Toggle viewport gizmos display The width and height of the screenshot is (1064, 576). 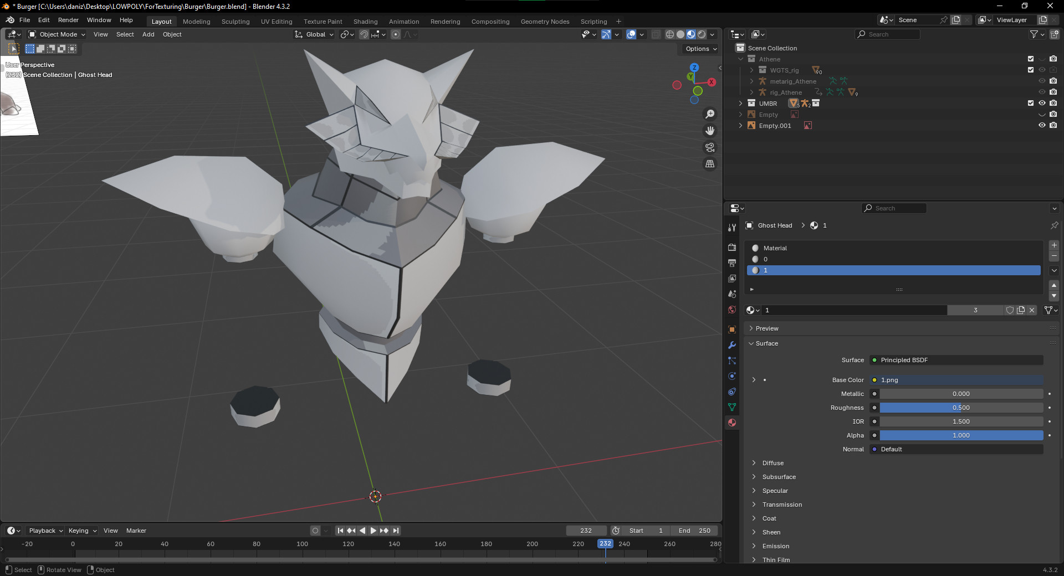click(606, 34)
